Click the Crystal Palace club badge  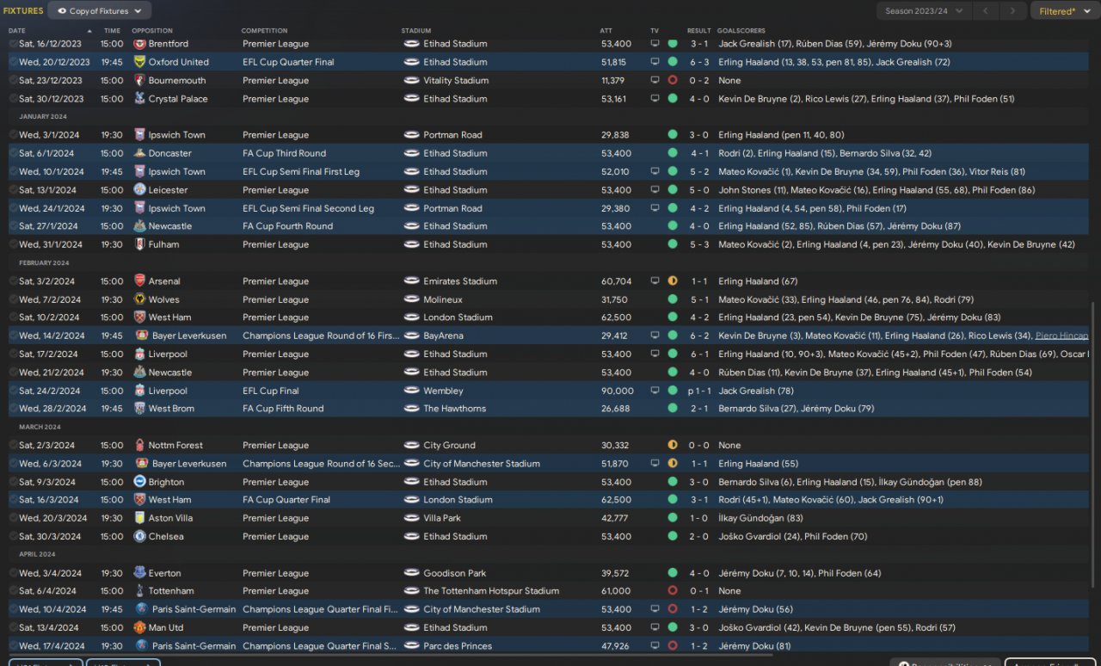click(x=139, y=99)
